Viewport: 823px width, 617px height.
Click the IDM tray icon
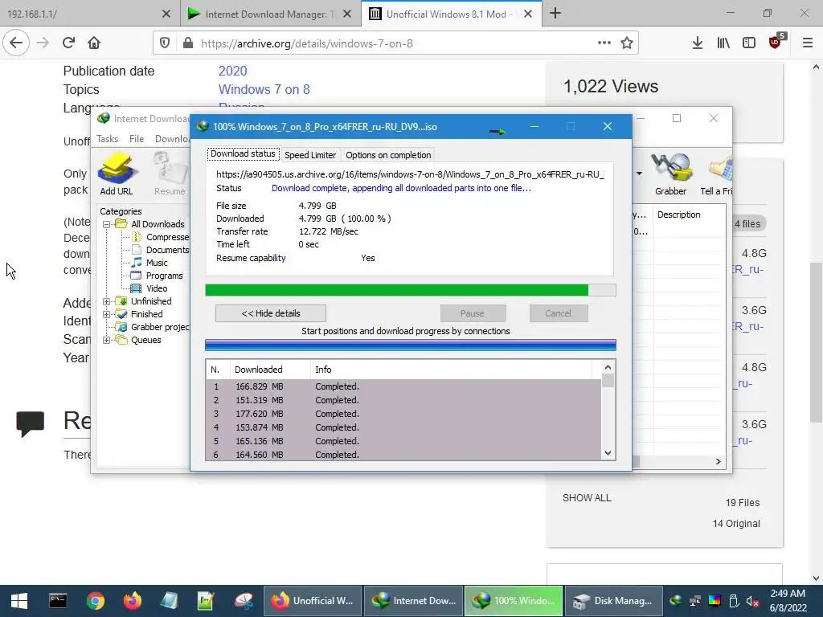pos(675,601)
